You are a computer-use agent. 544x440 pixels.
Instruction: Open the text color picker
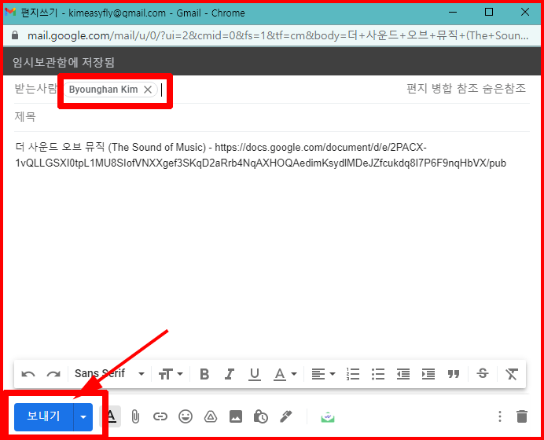(x=285, y=374)
